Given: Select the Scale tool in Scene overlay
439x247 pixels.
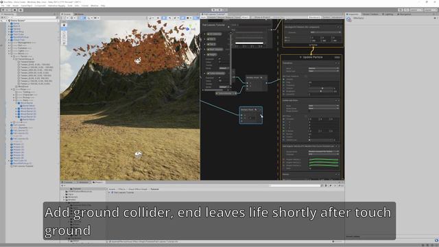Looking at the screenshot, I should [64, 36].
